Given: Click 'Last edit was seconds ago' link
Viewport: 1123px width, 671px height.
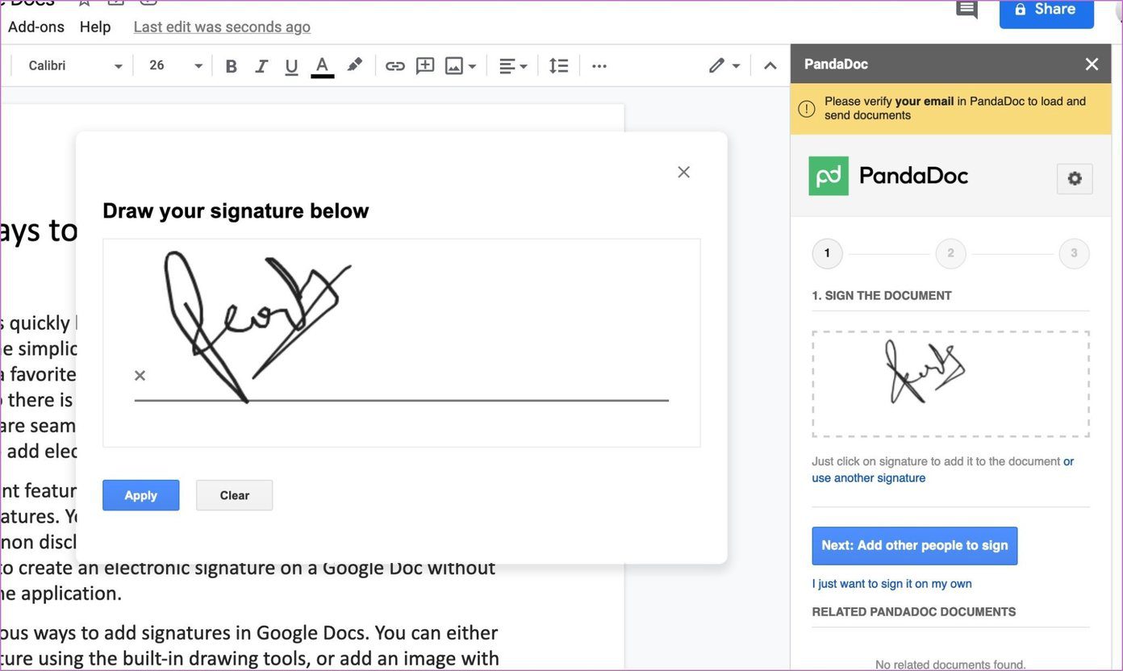Looking at the screenshot, I should coord(222,27).
